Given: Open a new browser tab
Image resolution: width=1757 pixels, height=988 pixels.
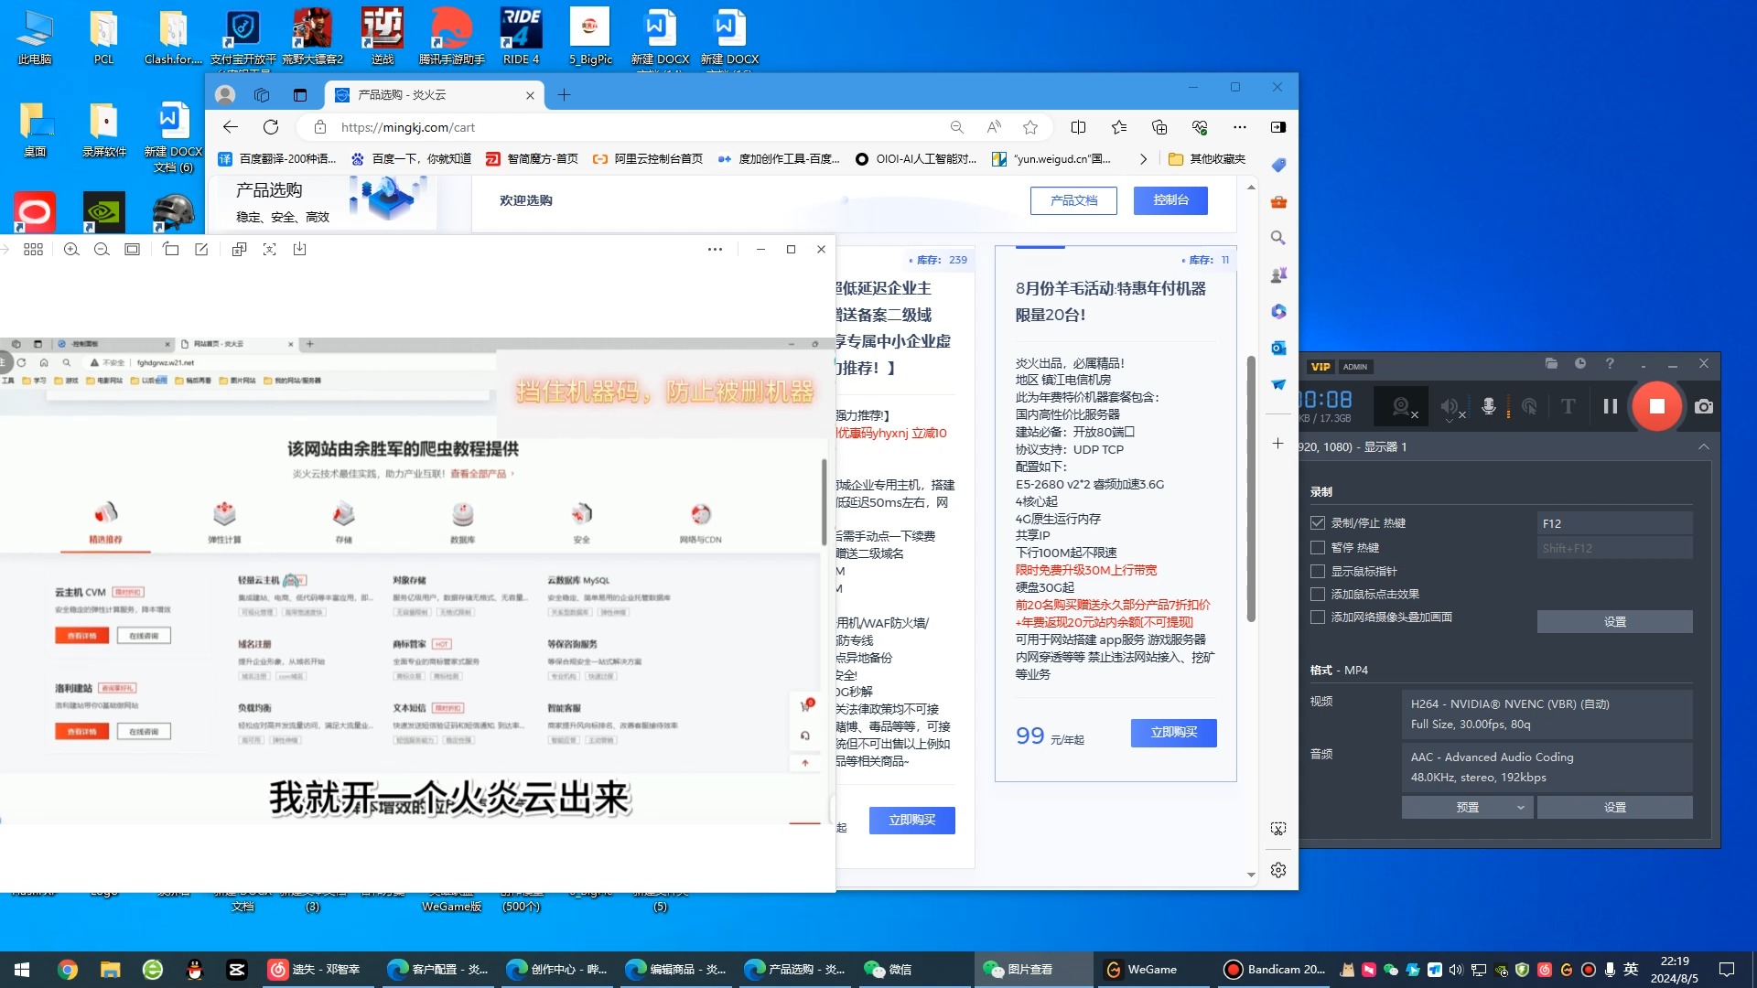Looking at the screenshot, I should pos(564,95).
